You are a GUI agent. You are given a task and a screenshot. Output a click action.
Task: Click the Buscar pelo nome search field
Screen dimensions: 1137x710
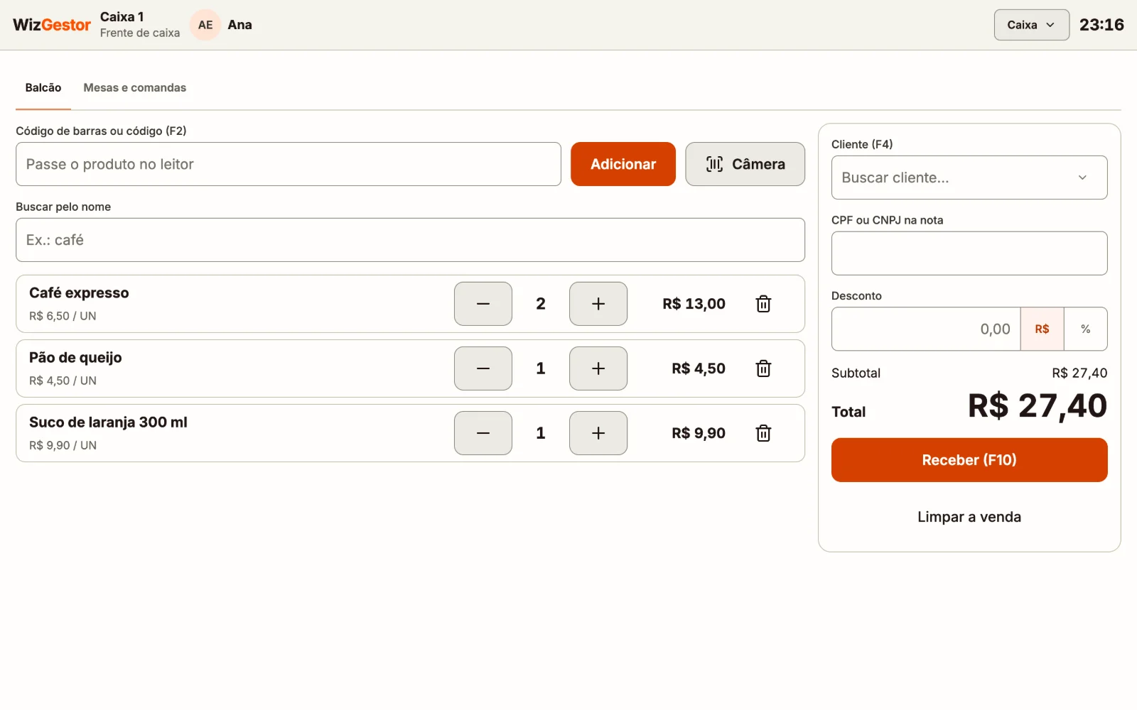point(410,240)
